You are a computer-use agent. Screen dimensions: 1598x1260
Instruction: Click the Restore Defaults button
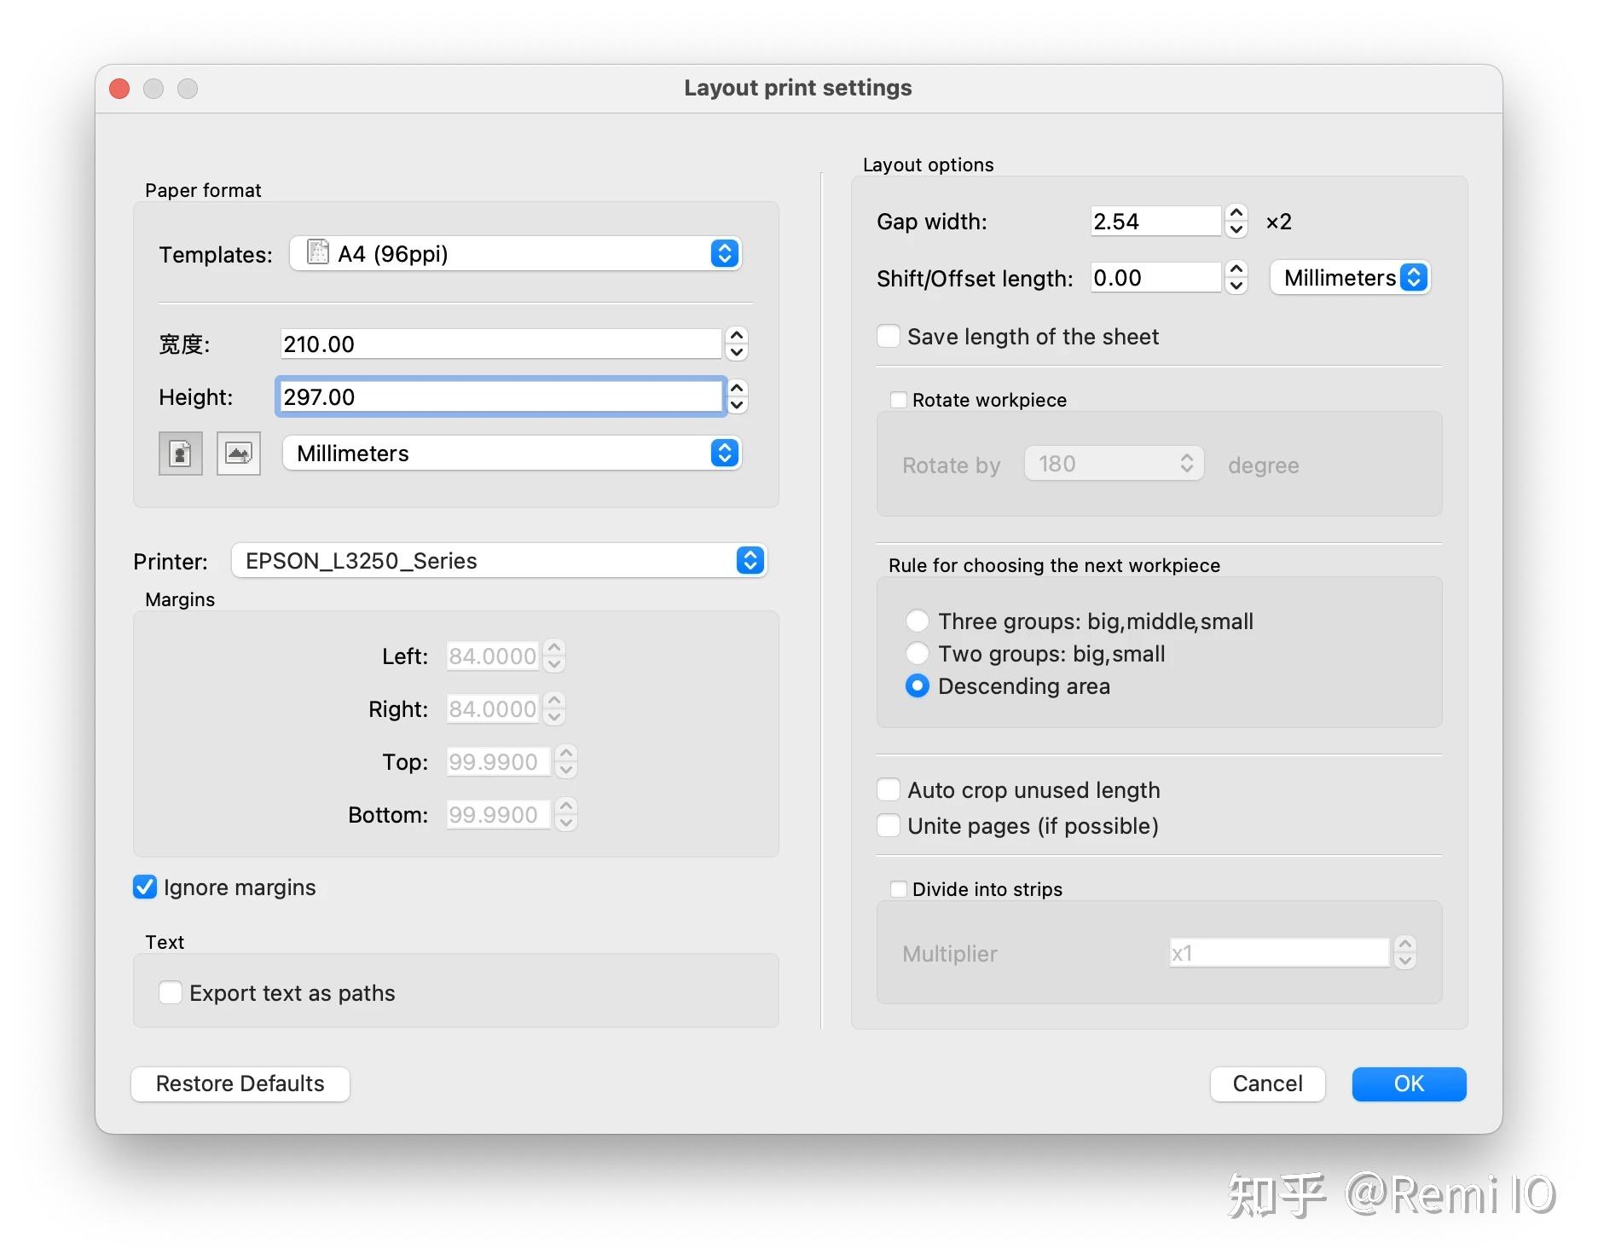[240, 1084]
